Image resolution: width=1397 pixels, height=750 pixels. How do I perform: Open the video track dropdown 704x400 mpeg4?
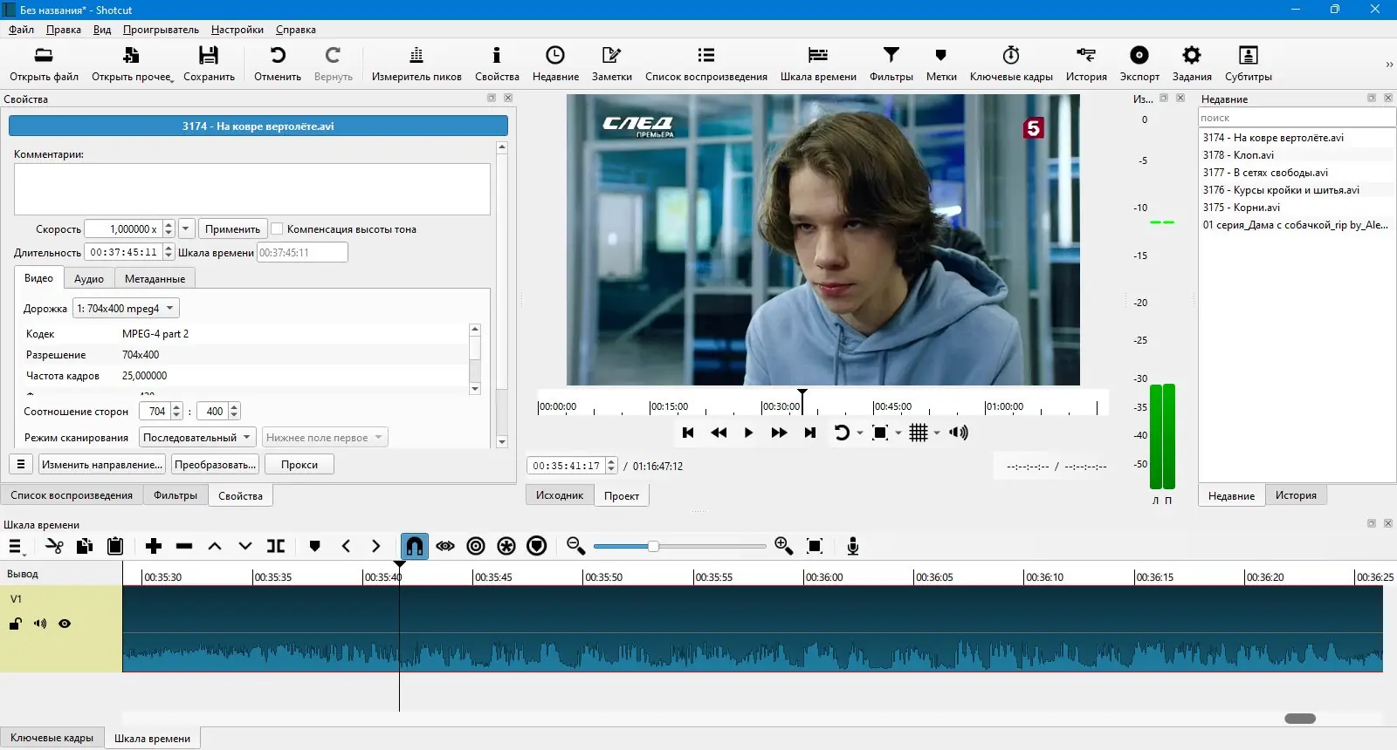[126, 309]
